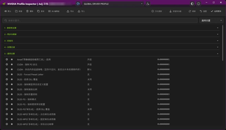The height and width of the screenshot is (130, 226).
Task: Delete the profile using the 删除 trash icon
Action: coord(30,11)
